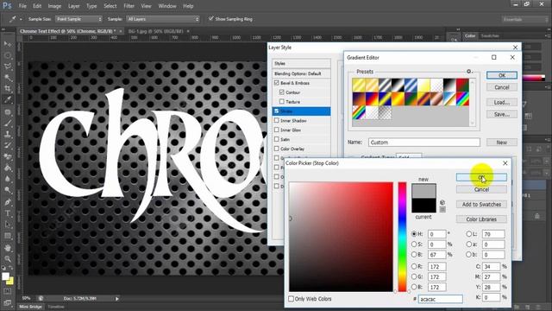Select the Eyedropper tool in the toolbox
This screenshot has height=311, width=552.
coord(8,100)
